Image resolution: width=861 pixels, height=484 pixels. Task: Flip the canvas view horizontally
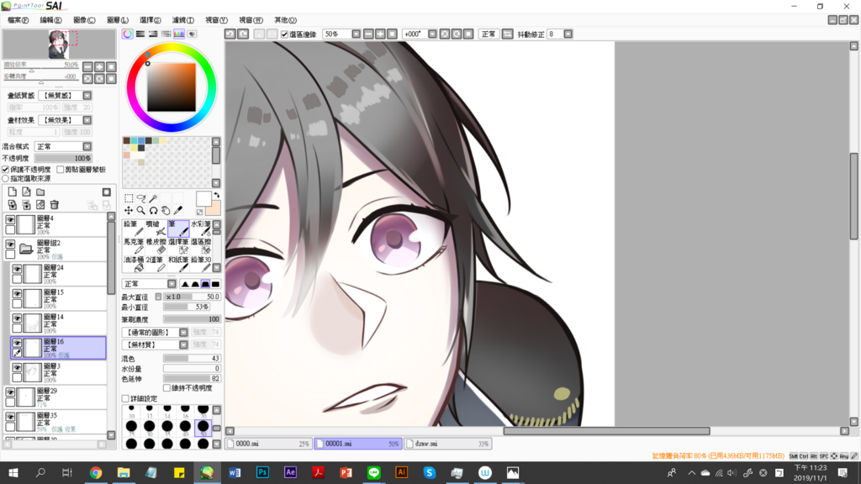point(508,34)
